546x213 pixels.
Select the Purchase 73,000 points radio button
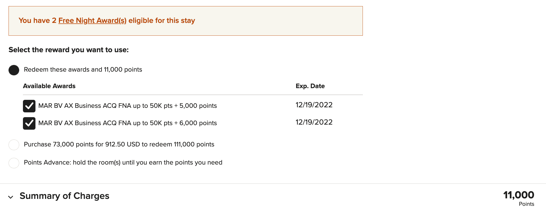[14, 145]
